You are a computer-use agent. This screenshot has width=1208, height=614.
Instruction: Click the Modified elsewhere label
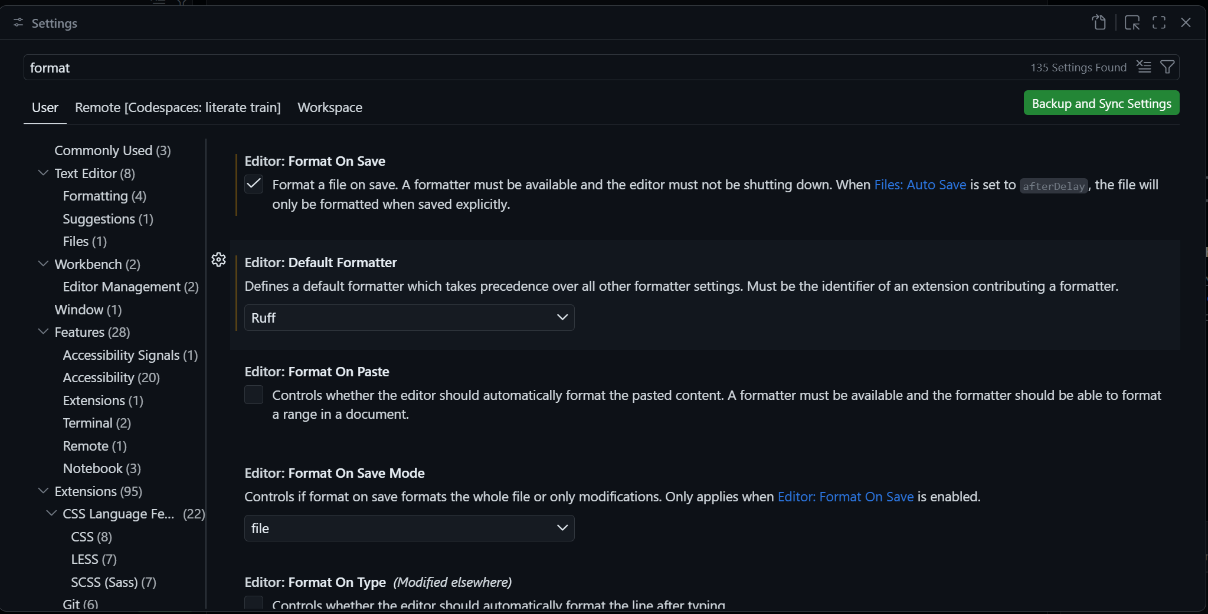click(452, 582)
